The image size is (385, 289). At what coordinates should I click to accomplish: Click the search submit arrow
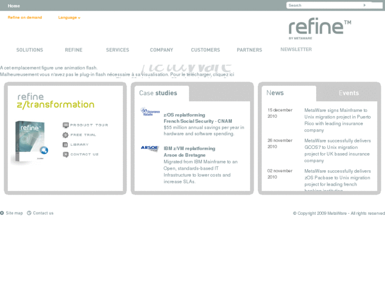(365, 5)
